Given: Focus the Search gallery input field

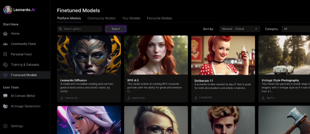Looking at the screenshot, I should tap(80, 29).
